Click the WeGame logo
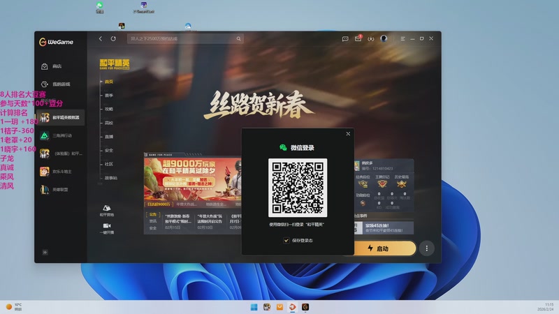 tap(56, 42)
